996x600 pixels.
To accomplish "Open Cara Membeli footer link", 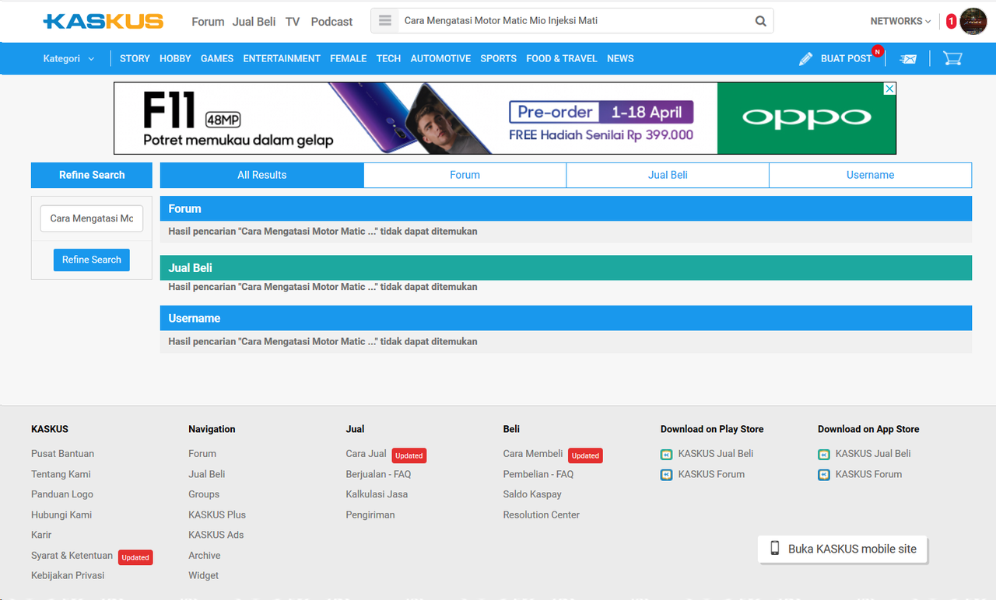I will [533, 454].
